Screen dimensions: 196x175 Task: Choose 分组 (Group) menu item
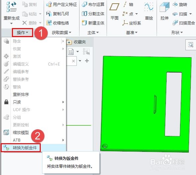pyautogui.click(x=34, y=117)
